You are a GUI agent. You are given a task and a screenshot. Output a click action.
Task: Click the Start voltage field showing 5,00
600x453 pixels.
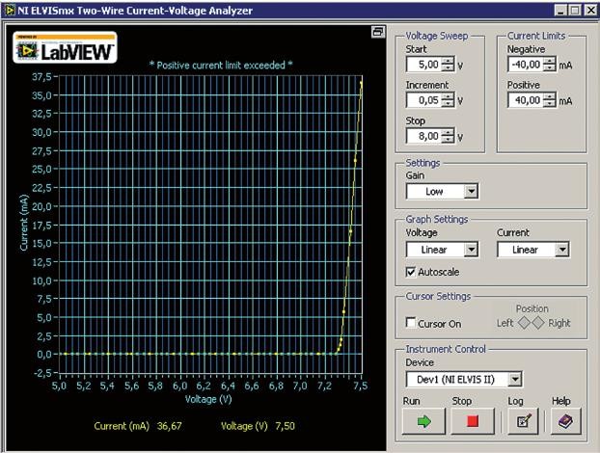423,65
